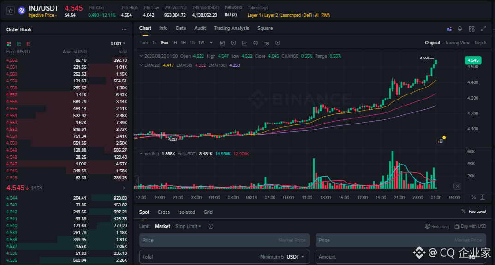495x265 pixels.
Task: Open the 0.001 price grouping dropdown
Action: coord(118,43)
